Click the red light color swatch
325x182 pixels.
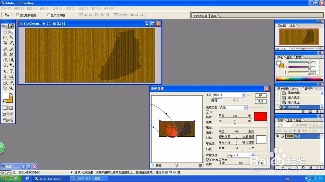[x=260, y=117]
